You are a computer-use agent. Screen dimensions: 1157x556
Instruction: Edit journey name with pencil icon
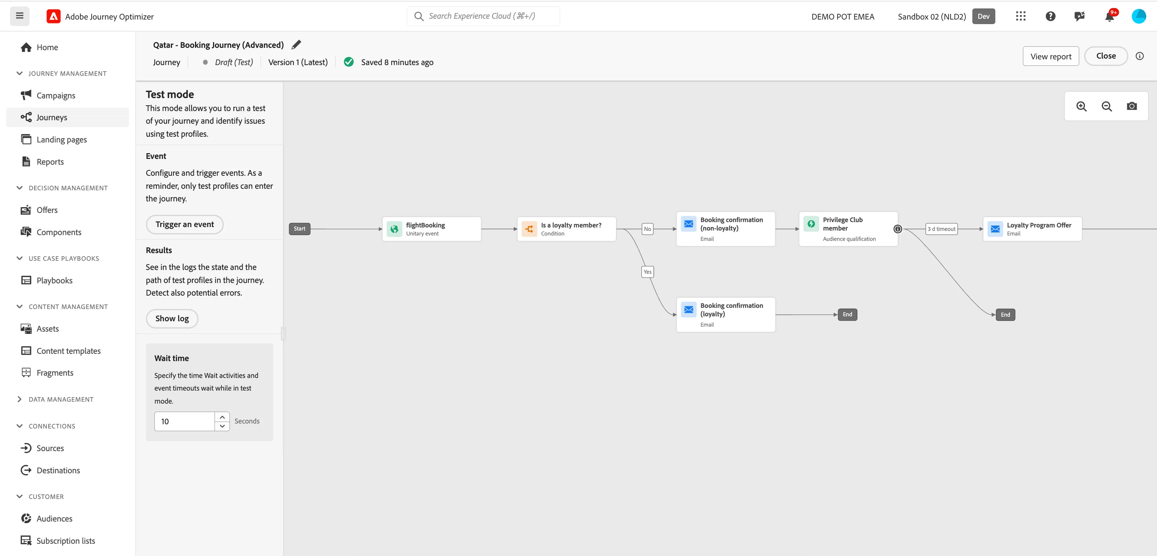297,44
